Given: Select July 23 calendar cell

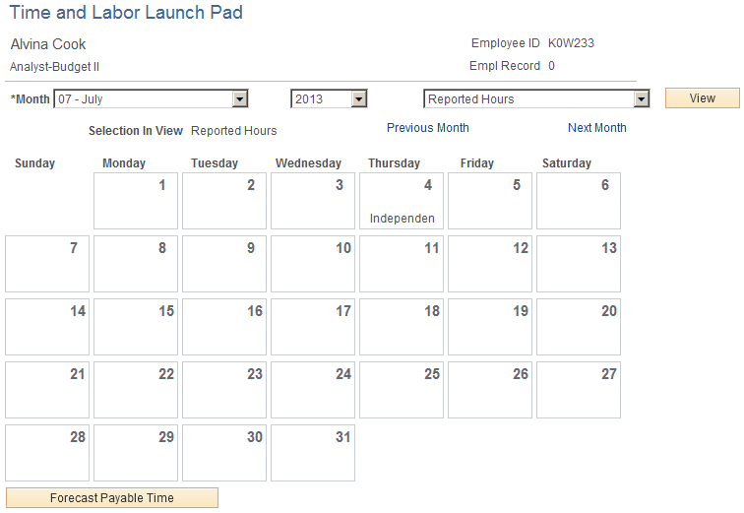Looking at the screenshot, I should (x=224, y=390).
